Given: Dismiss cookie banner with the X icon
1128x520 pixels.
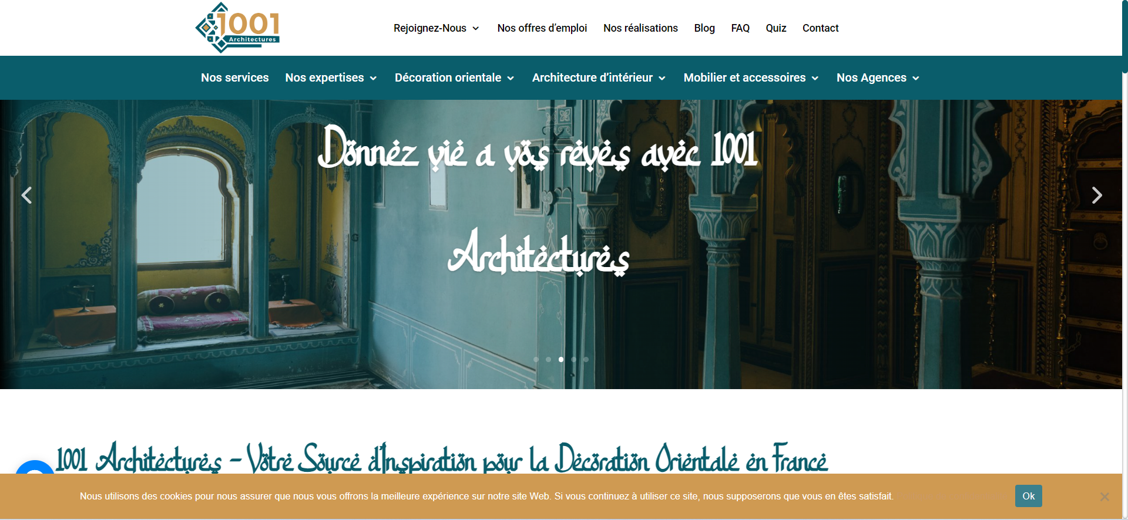Looking at the screenshot, I should coord(1104,497).
